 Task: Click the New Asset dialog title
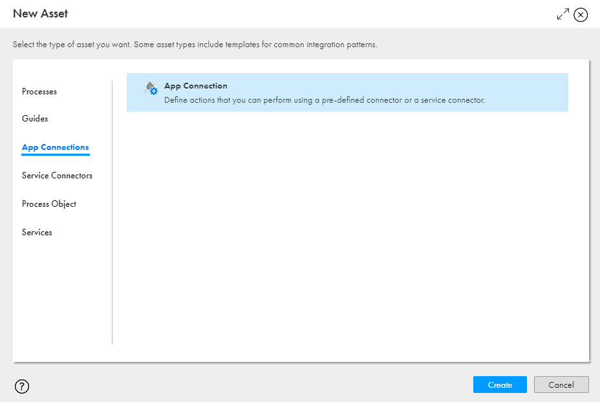coord(40,14)
